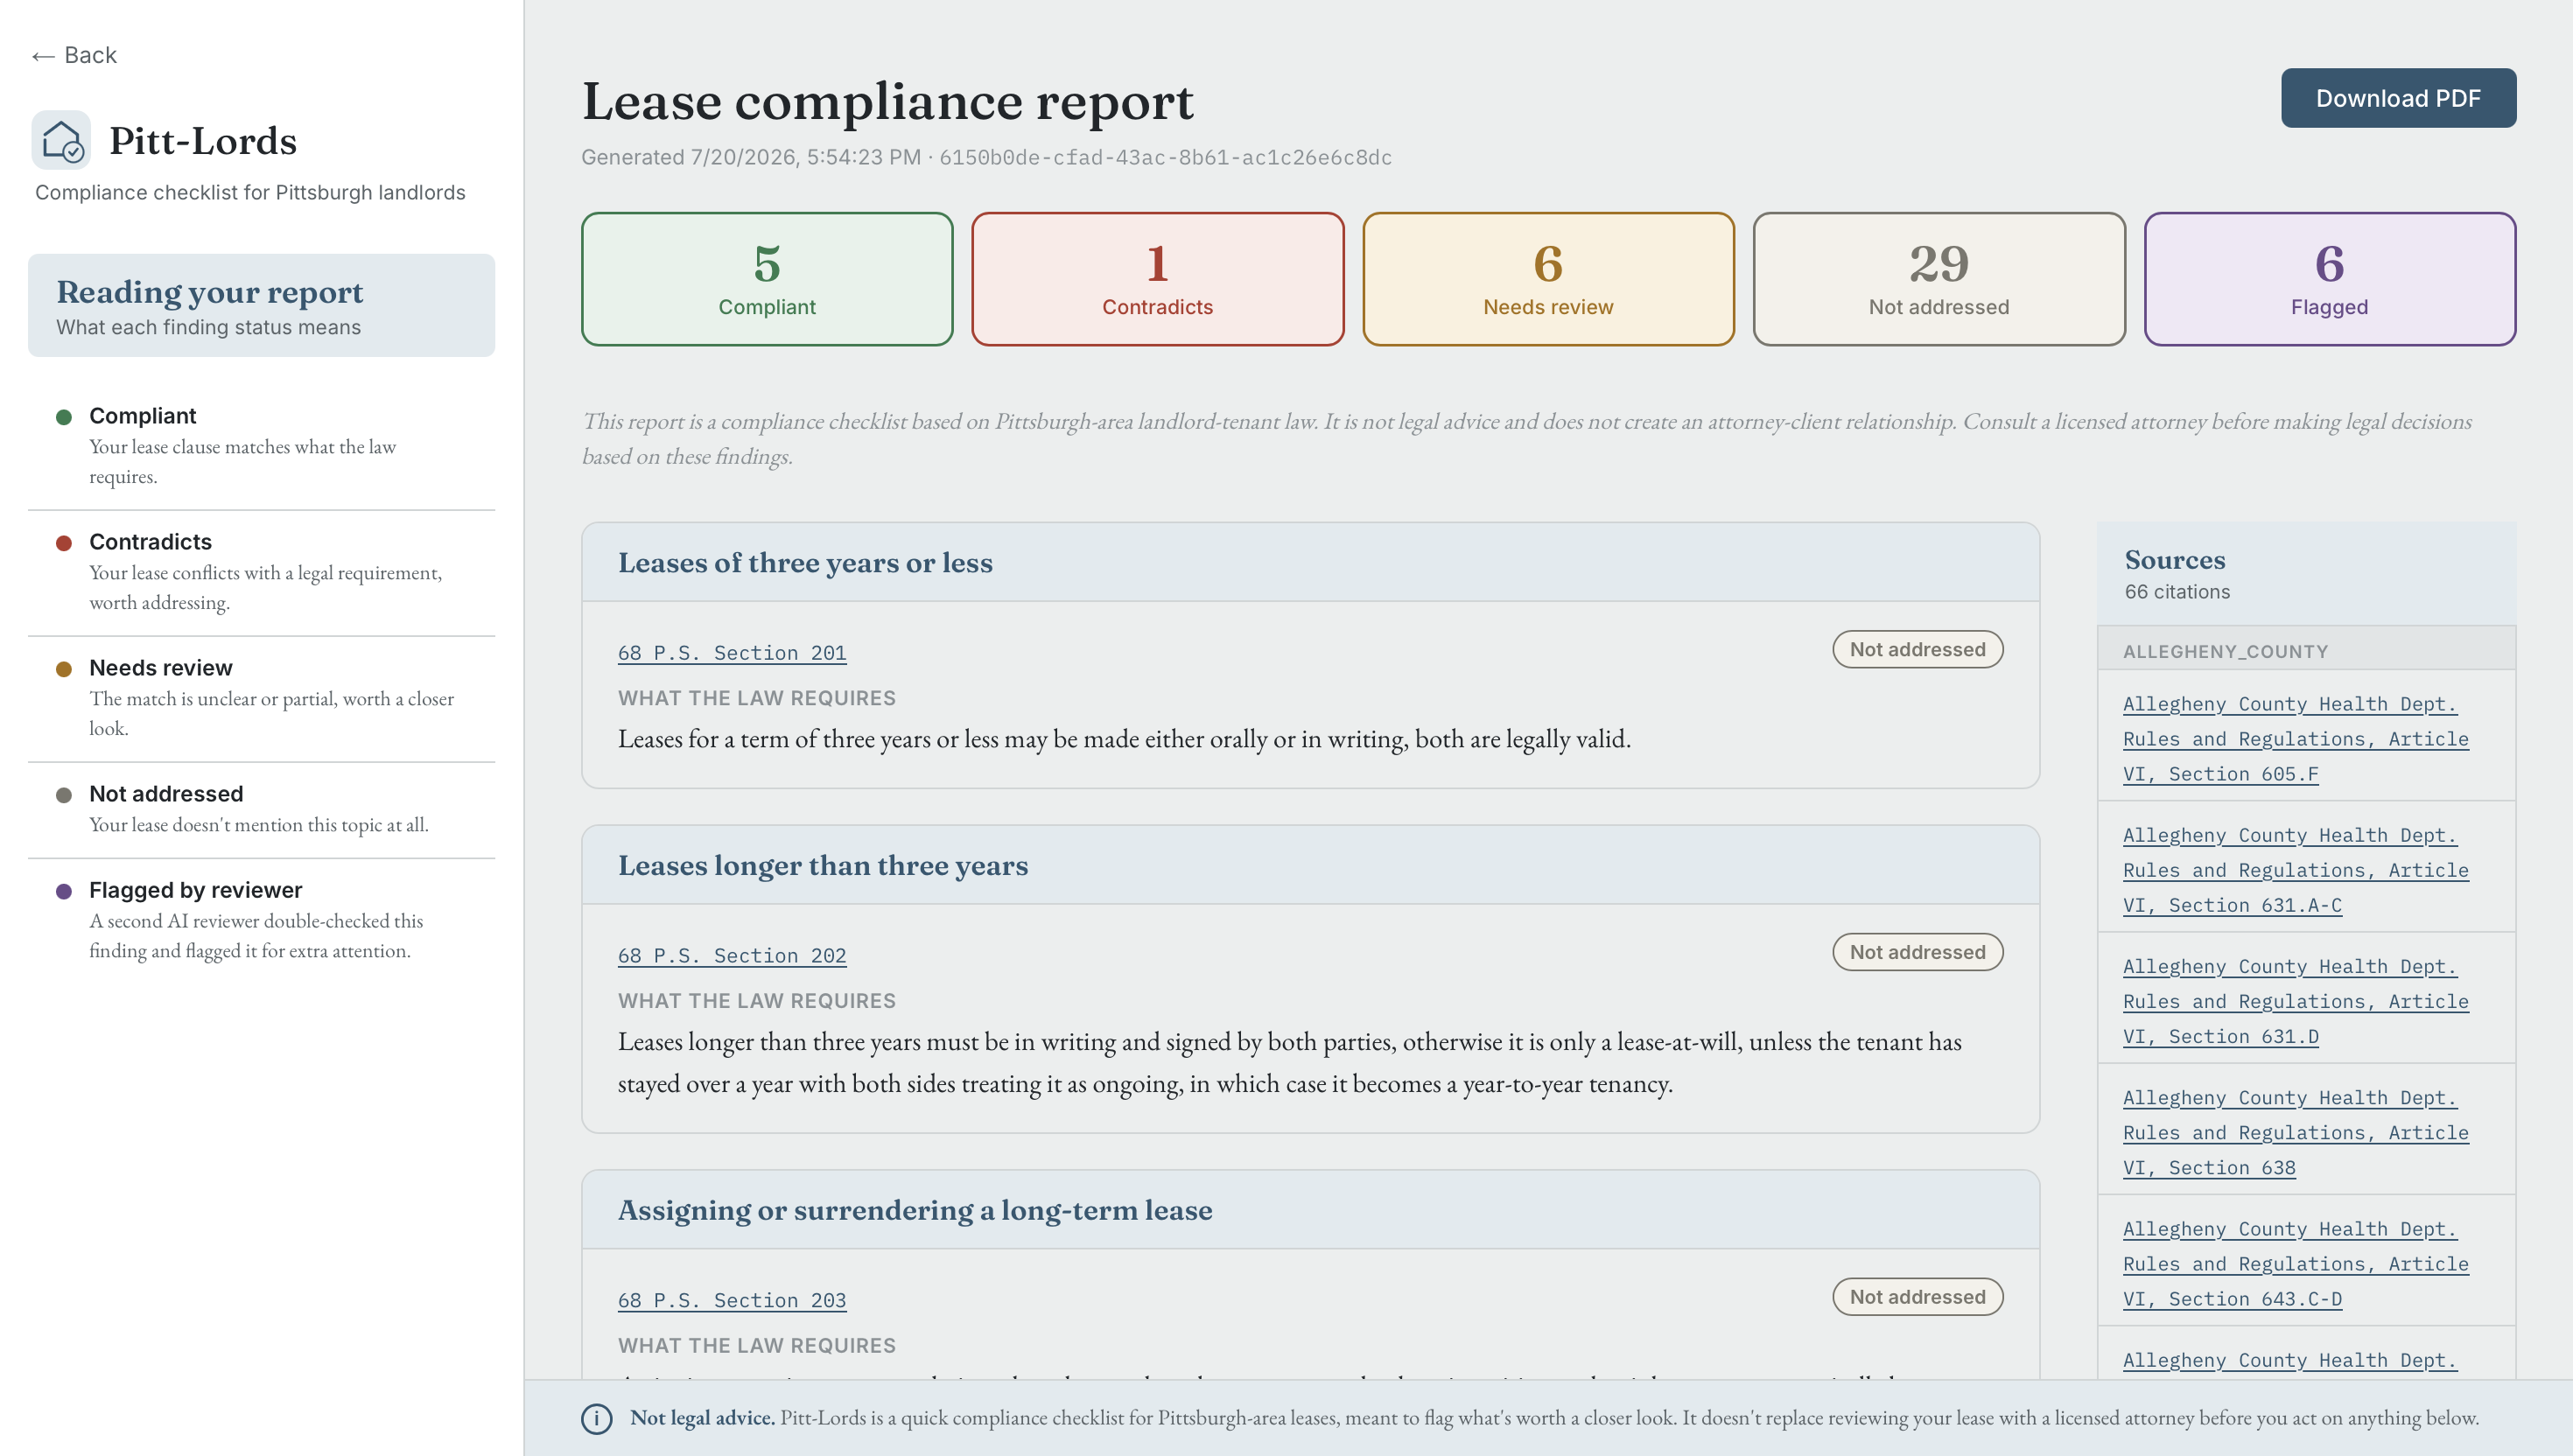The image size is (2573, 1456).
Task: Click the purple Flagged by reviewer legend dot
Action: coord(64,891)
